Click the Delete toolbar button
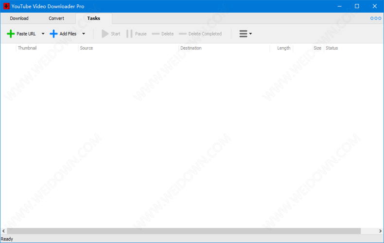The width and height of the screenshot is (384, 243). coord(163,34)
